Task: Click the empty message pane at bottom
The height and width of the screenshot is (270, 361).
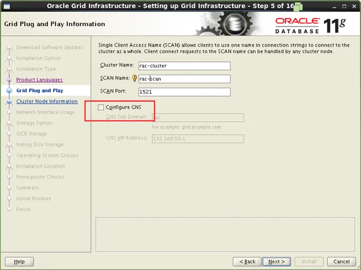Action: 225,235
